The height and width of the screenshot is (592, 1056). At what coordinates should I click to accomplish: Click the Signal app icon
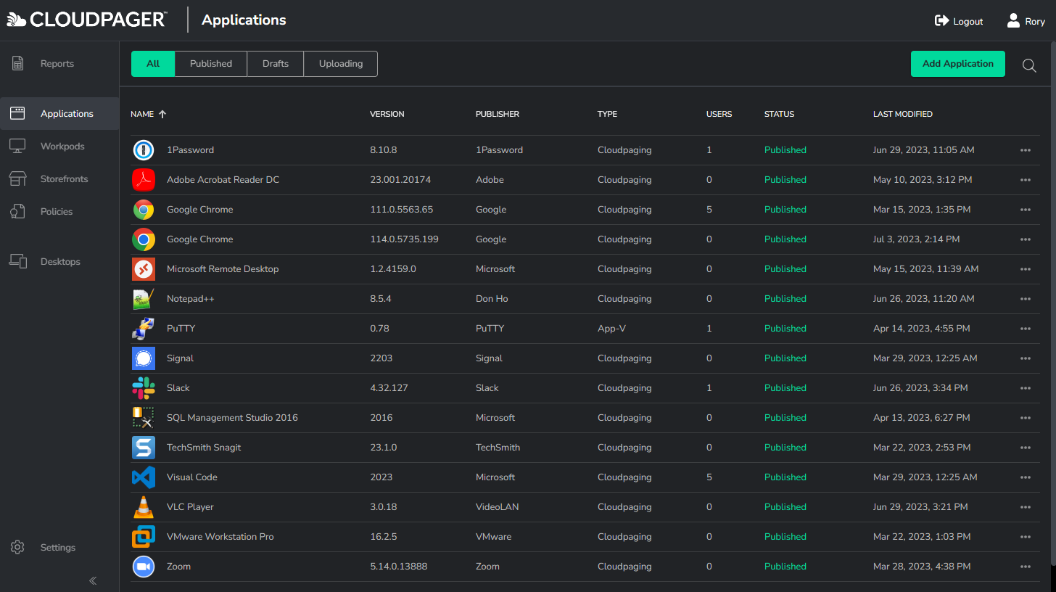[x=144, y=358]
